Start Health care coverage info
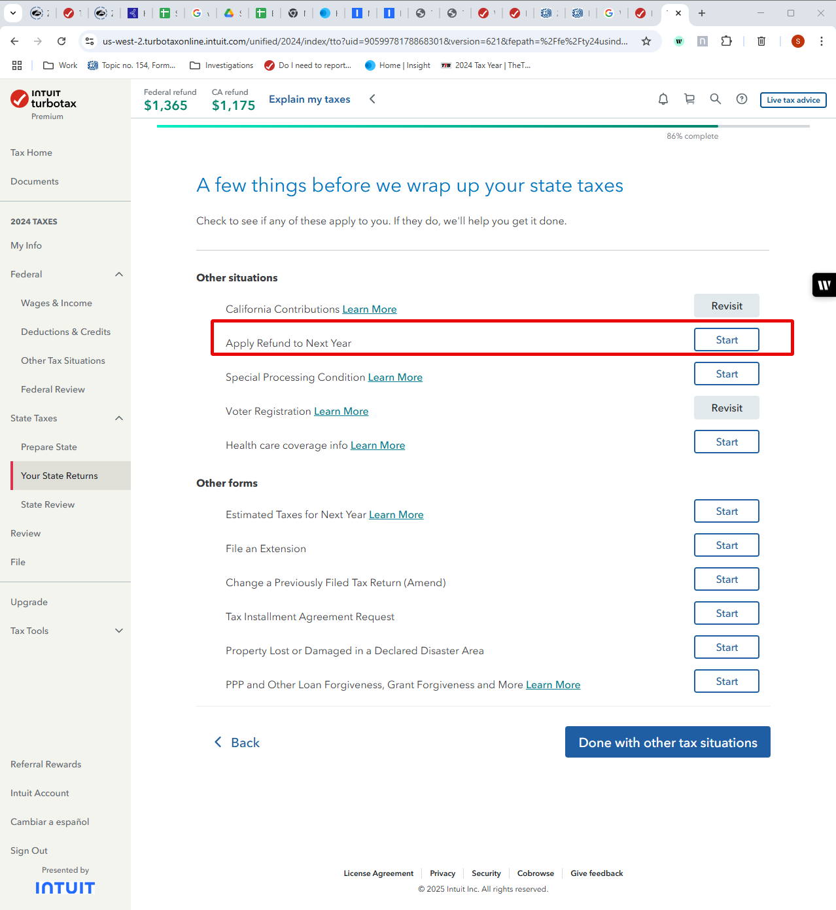This screenshot has height=910, width=836. click(x=727, y=442)
